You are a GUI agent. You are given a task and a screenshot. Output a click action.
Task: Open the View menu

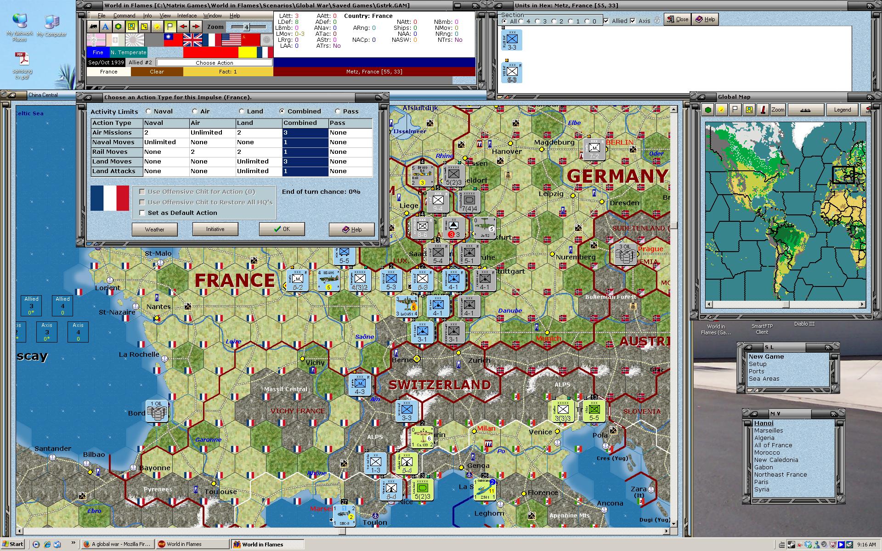point(165,16)
